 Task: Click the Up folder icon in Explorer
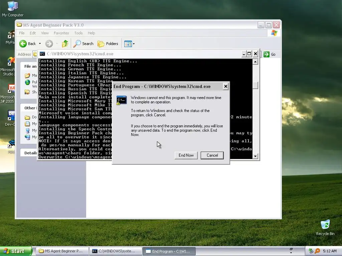65,44
